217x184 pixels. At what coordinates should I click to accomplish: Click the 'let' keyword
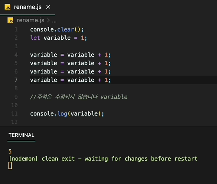35,38
